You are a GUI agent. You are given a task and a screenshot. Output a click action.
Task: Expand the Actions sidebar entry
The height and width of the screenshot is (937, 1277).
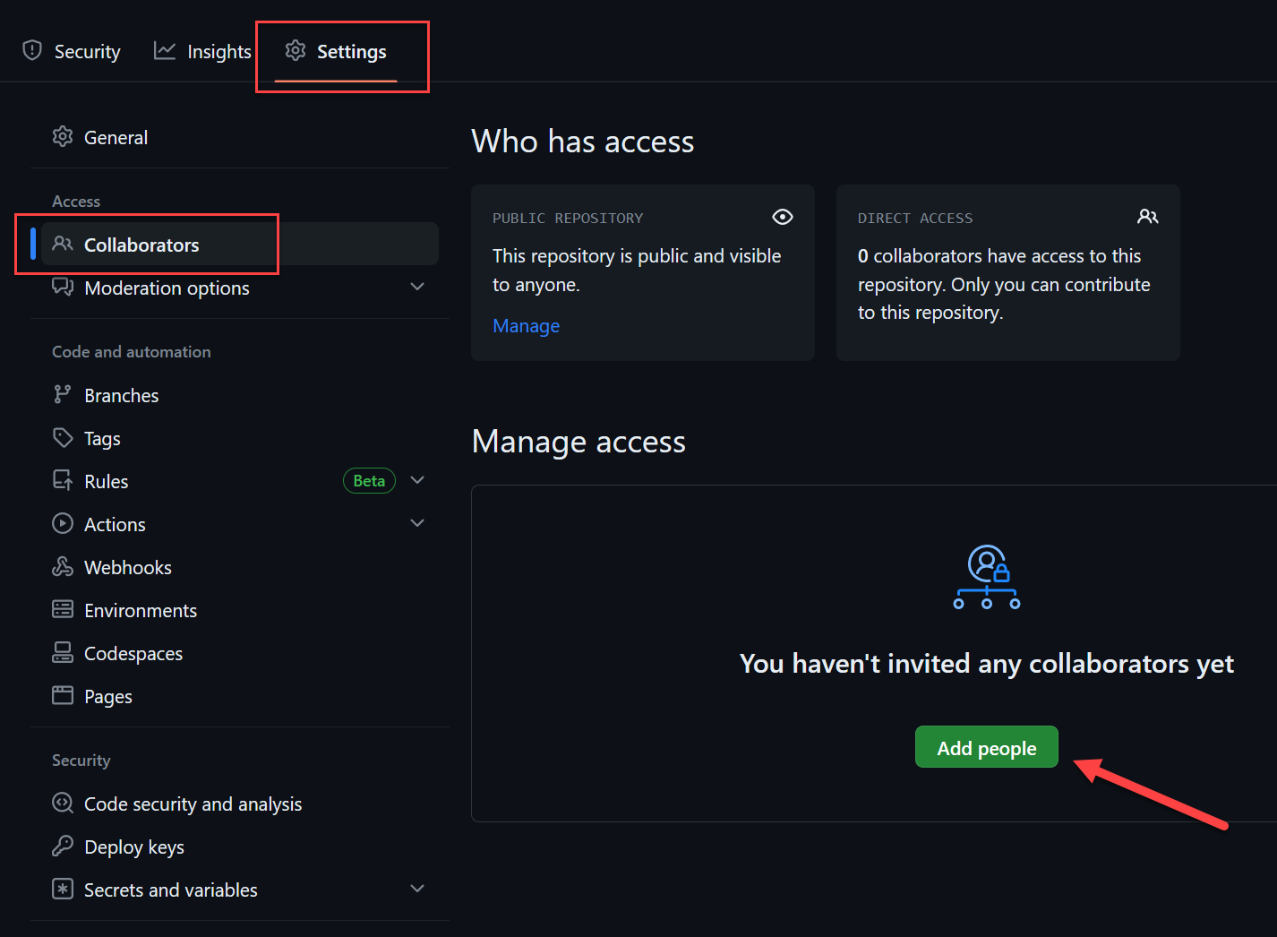417,522
